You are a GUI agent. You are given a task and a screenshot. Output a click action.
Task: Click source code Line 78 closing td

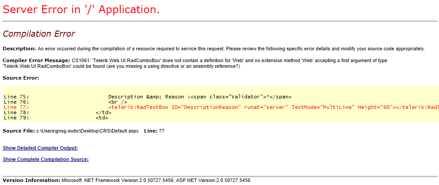tap(58, 113)
